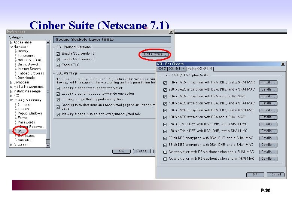The width and height of the screenshot is (292, 202).
Task: Click Cancel in the Edit Ciphers dialog
Action: point(276,175)
